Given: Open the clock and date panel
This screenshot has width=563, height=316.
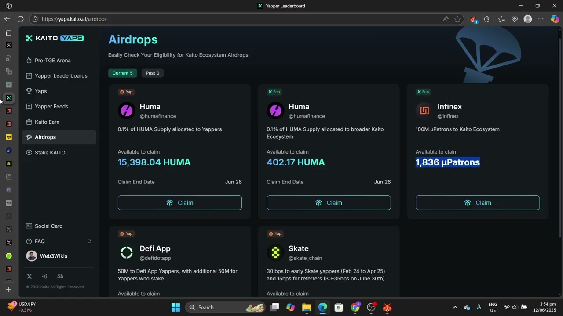Looking at the screenshot, I should 545,307.
